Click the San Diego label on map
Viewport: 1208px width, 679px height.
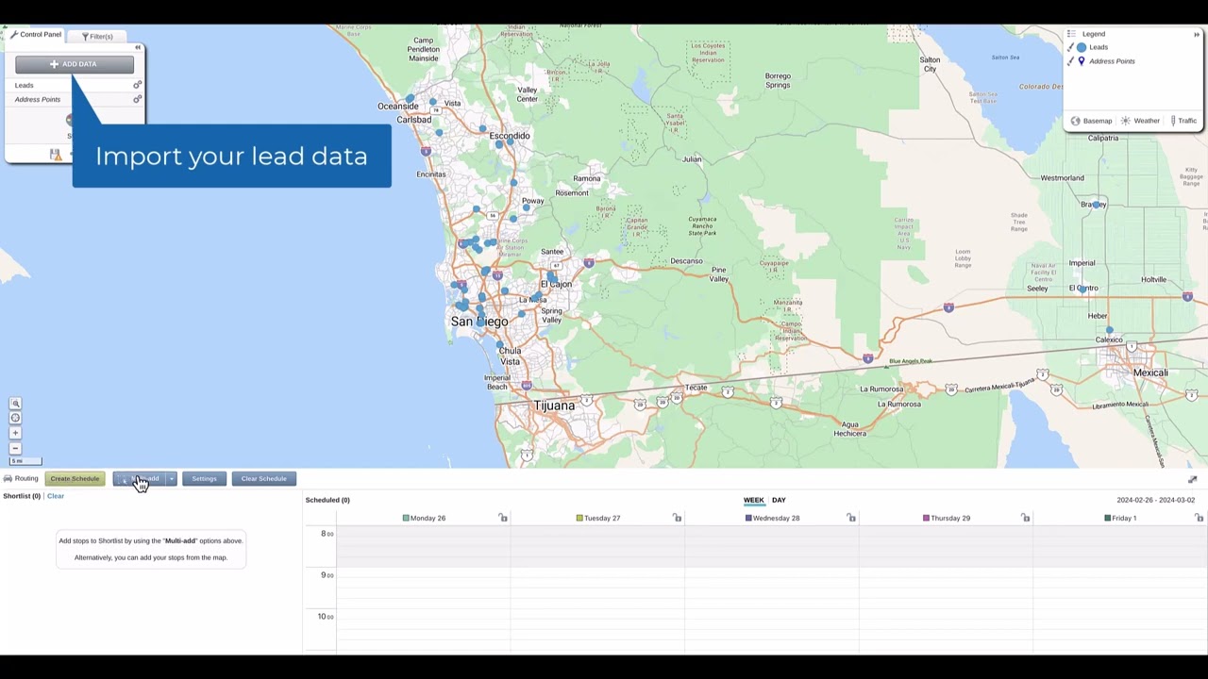[479, 322]
